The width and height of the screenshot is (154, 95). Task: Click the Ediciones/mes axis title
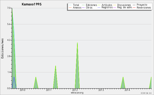(2, 49)
